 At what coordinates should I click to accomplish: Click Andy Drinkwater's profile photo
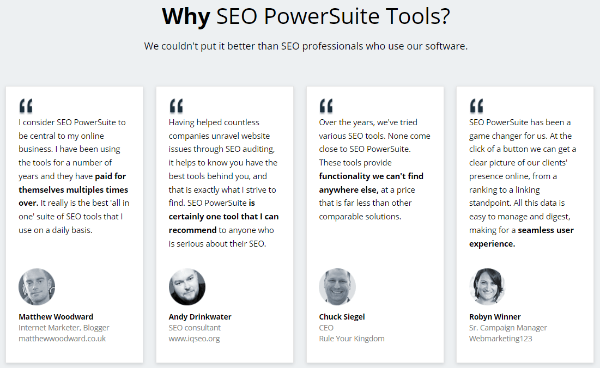click(187, 286)
